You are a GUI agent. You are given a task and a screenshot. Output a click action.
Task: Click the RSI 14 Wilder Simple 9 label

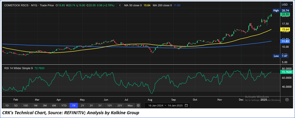tap(19, 68)
